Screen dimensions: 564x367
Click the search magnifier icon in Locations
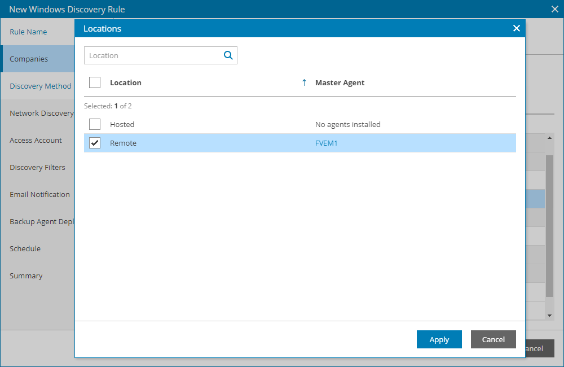click(x=228, y=55)
